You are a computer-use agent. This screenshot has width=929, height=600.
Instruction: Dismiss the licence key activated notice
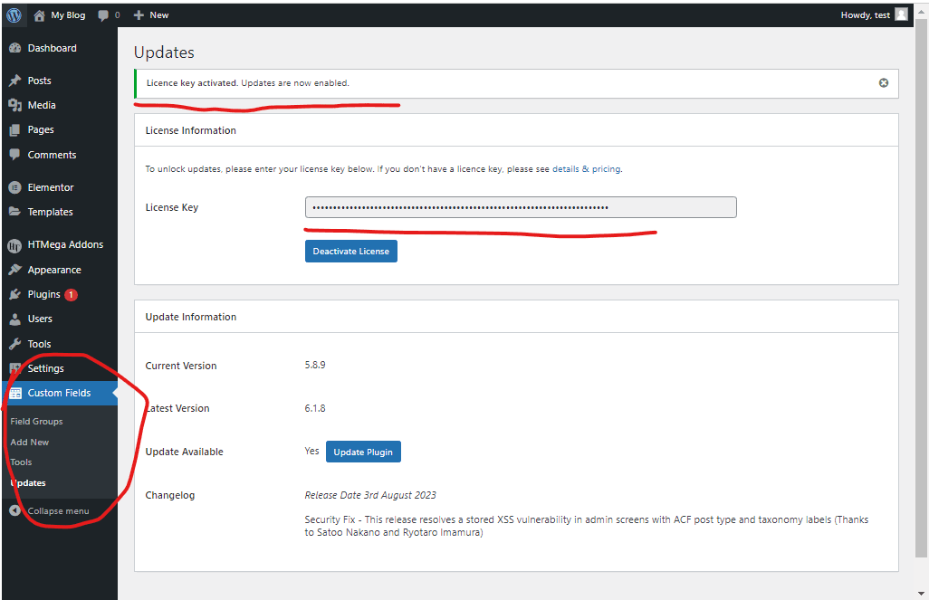[884, 83]
